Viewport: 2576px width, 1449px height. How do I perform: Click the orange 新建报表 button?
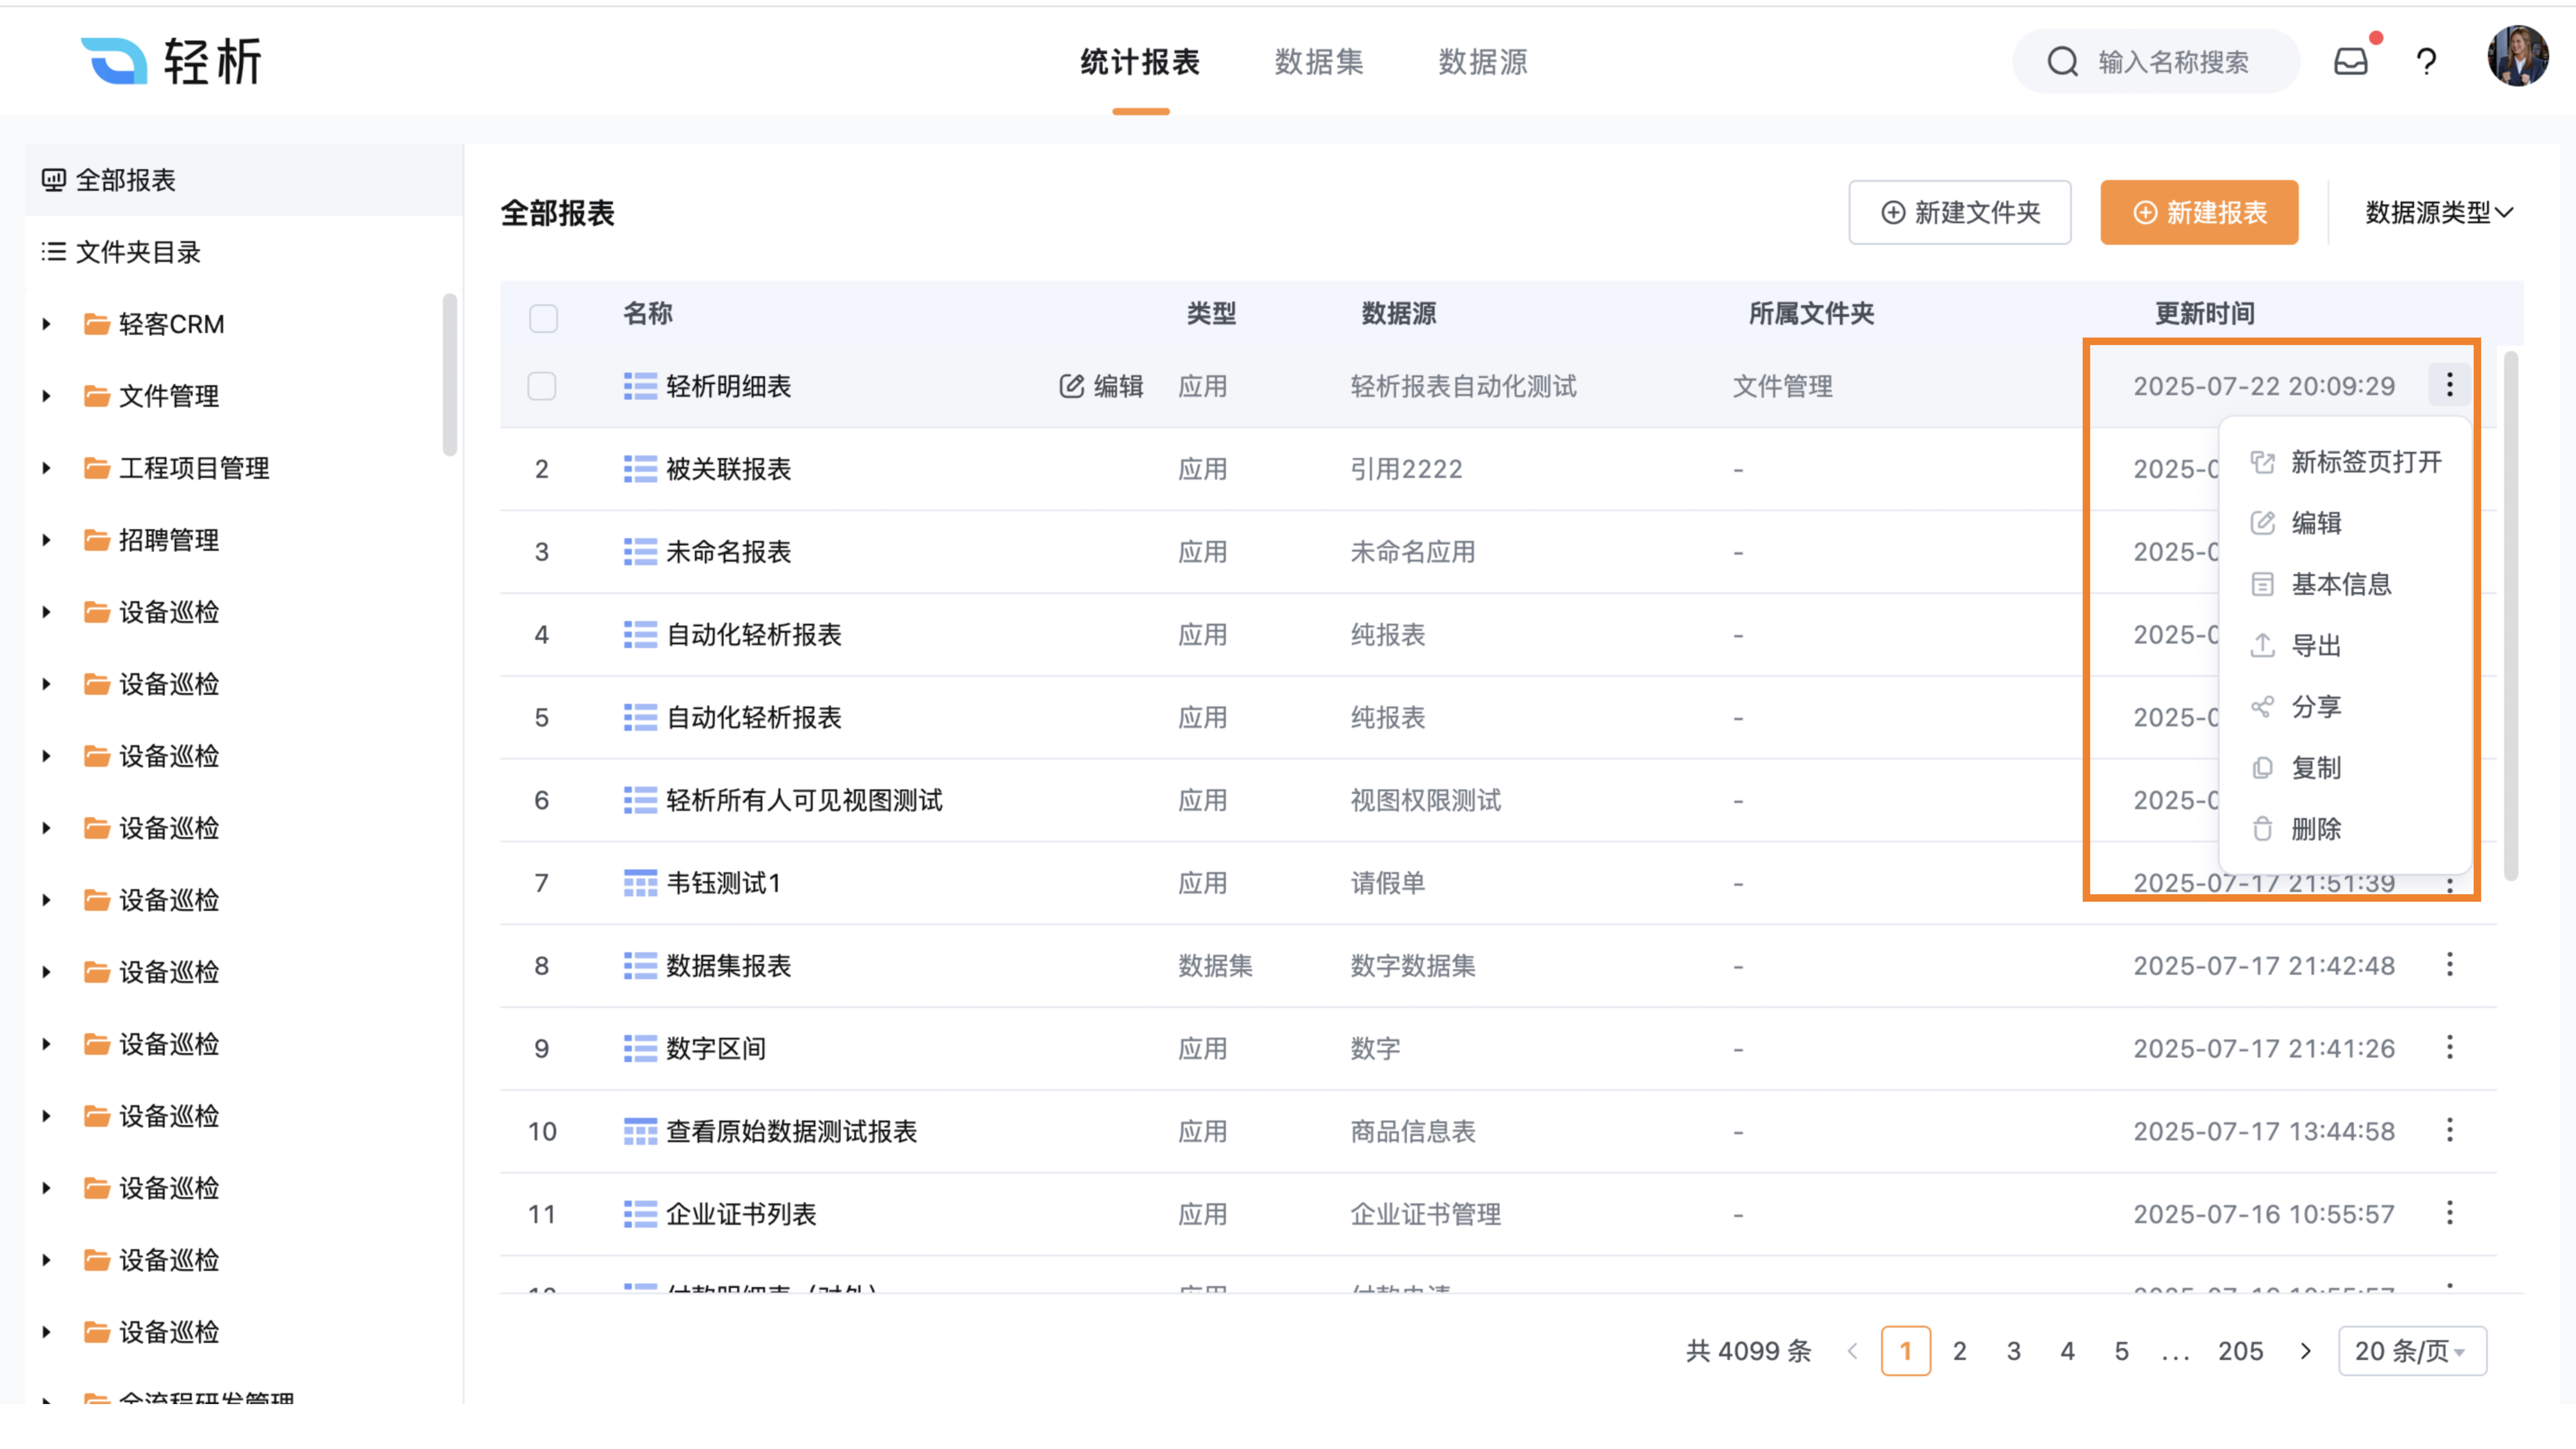point(2199,212)
